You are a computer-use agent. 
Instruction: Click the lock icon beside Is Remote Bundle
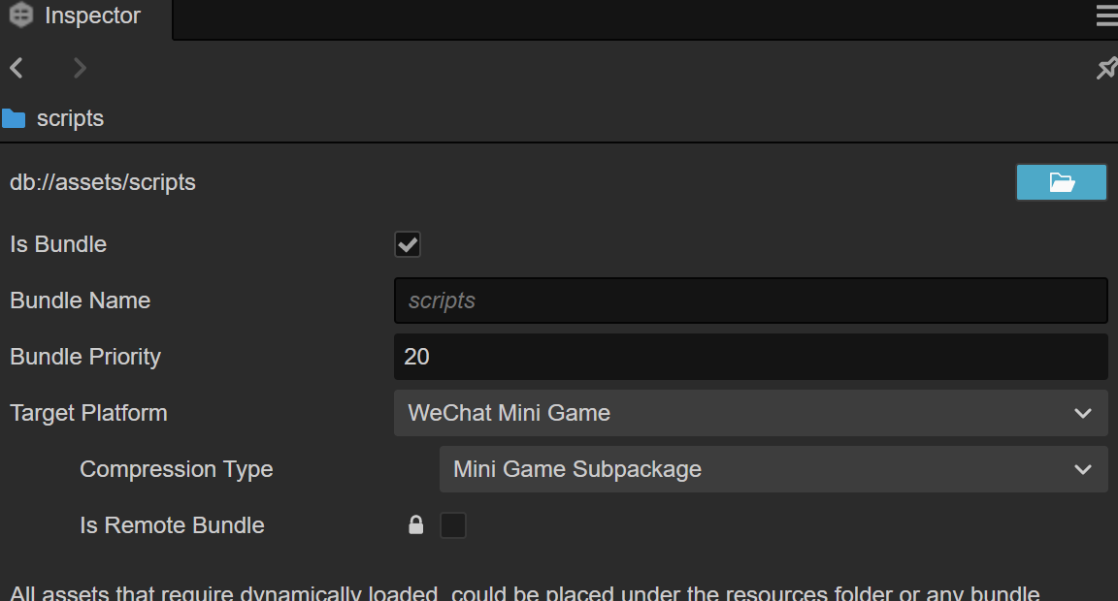tap(416, 525)
